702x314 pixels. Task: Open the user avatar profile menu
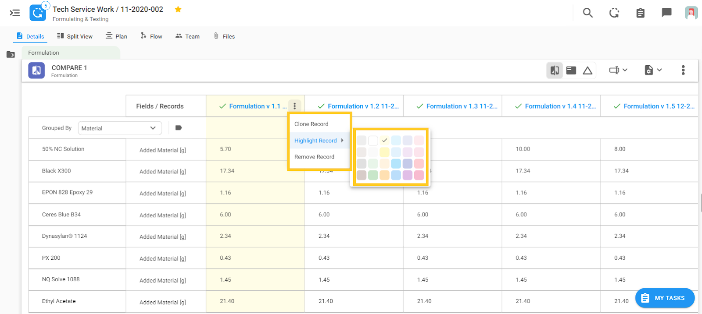pos(691,13)
